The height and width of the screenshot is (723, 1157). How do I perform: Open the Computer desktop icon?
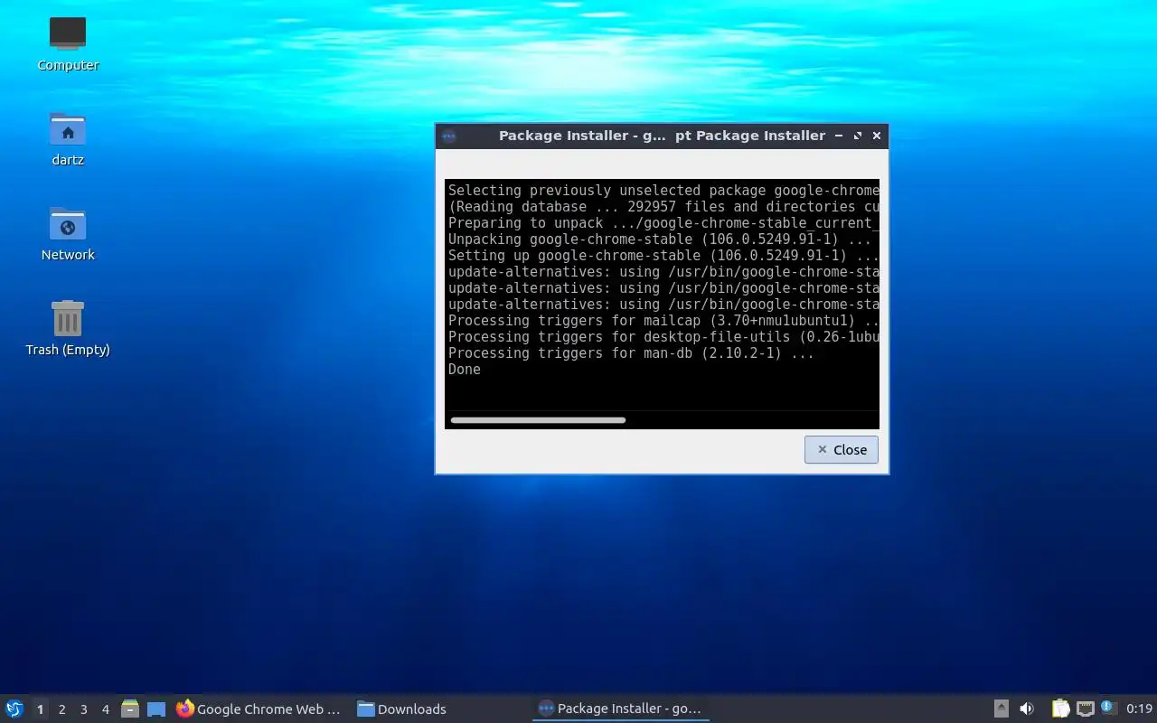68,44
